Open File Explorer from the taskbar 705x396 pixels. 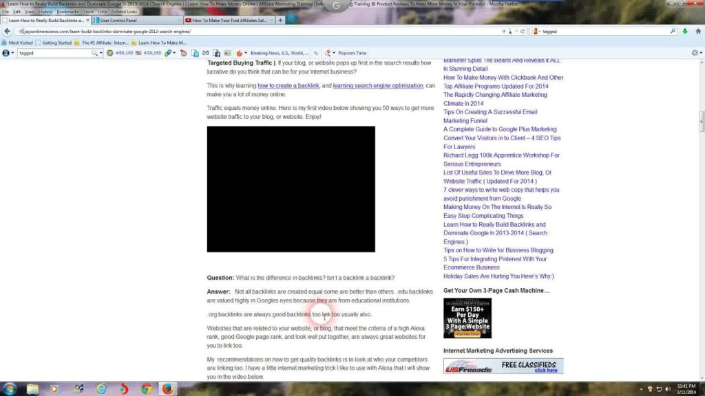point(32,388)
